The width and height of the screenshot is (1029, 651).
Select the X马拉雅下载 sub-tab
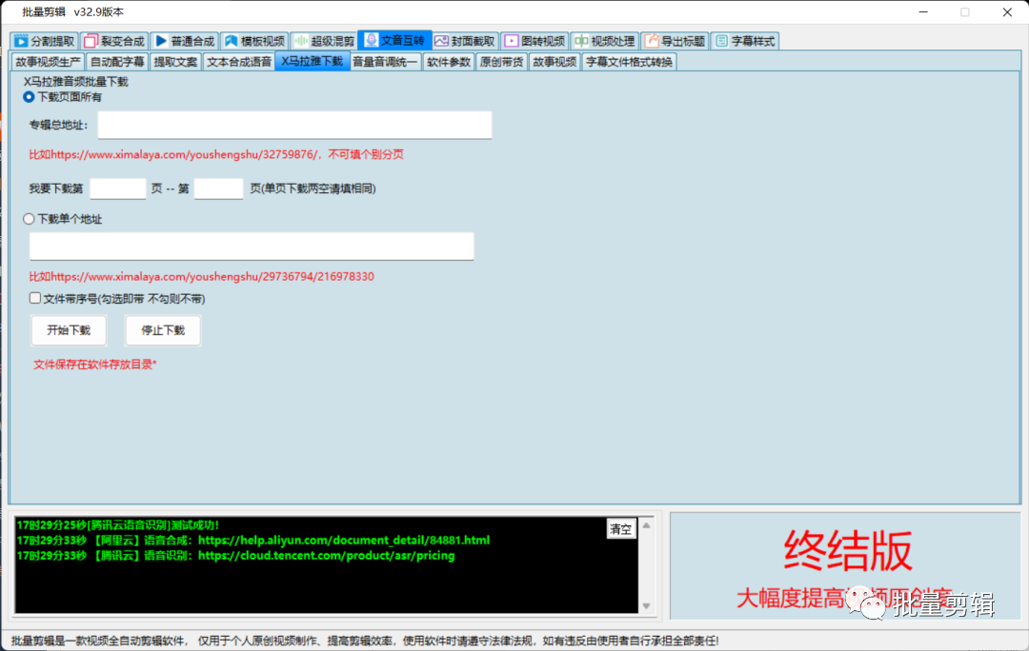coord(313,62)
